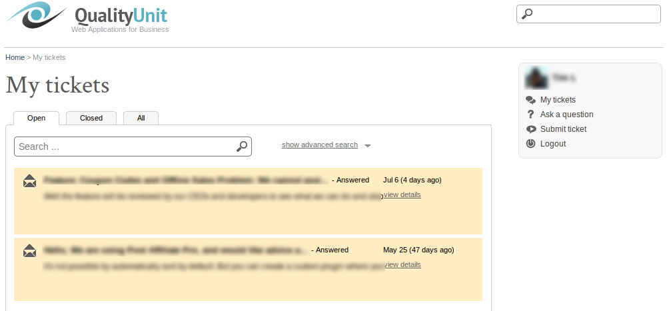The image size is (669, 311).
Task: Go to Home in the breadcrumb
Action: pos(15,57)
